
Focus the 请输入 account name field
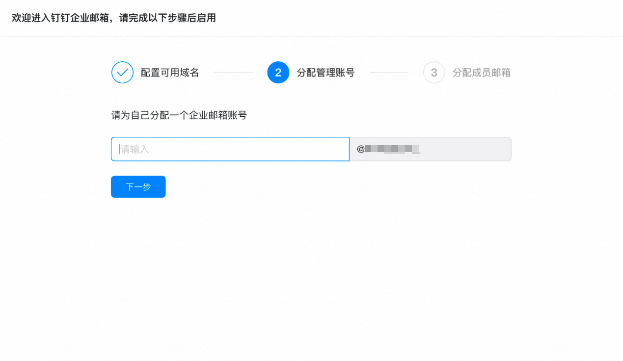click(x=230, y=149)
